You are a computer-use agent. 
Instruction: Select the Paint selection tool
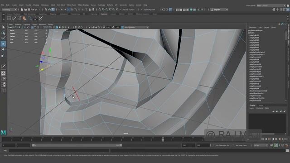point(3,38)
